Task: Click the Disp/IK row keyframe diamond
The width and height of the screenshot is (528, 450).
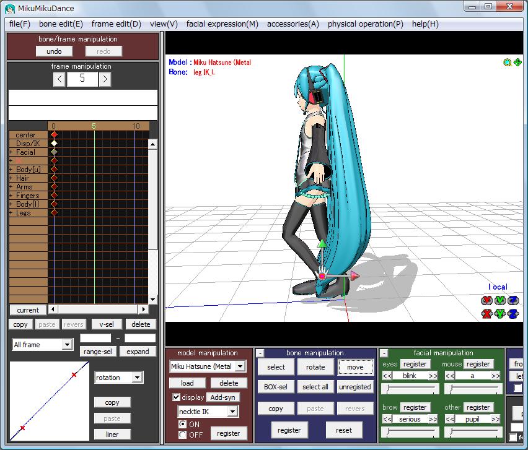Action: coord(54,143)
